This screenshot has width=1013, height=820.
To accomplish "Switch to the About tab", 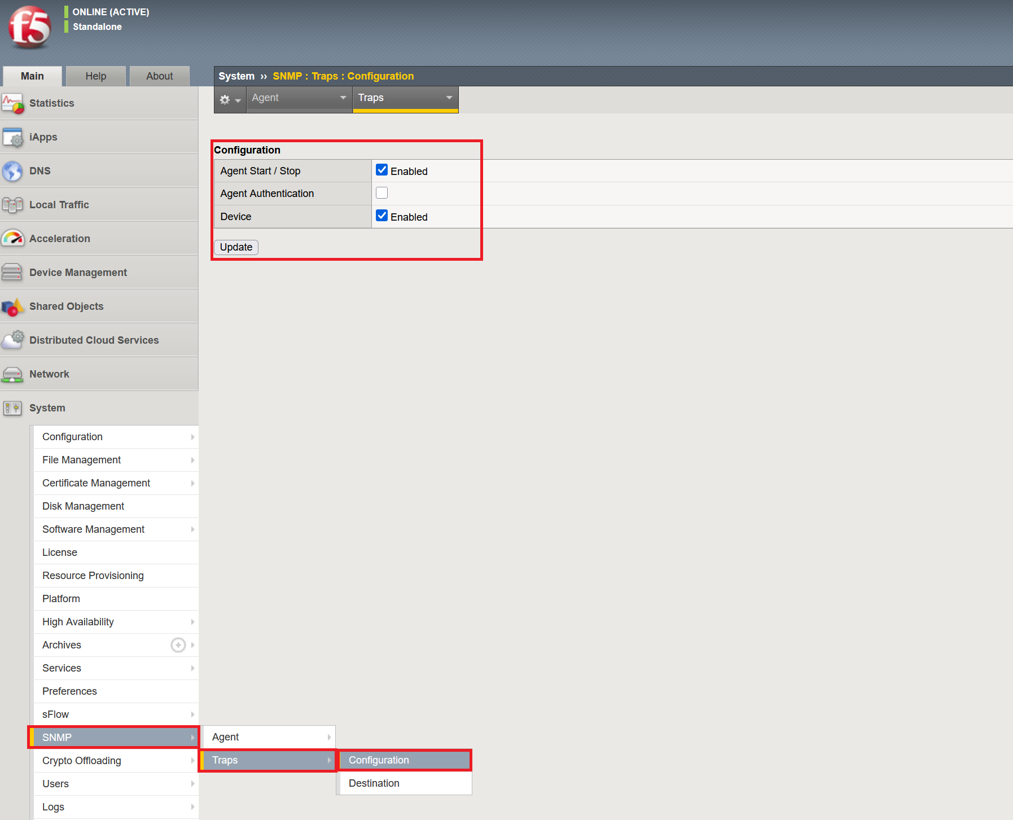I will (160, 76).
